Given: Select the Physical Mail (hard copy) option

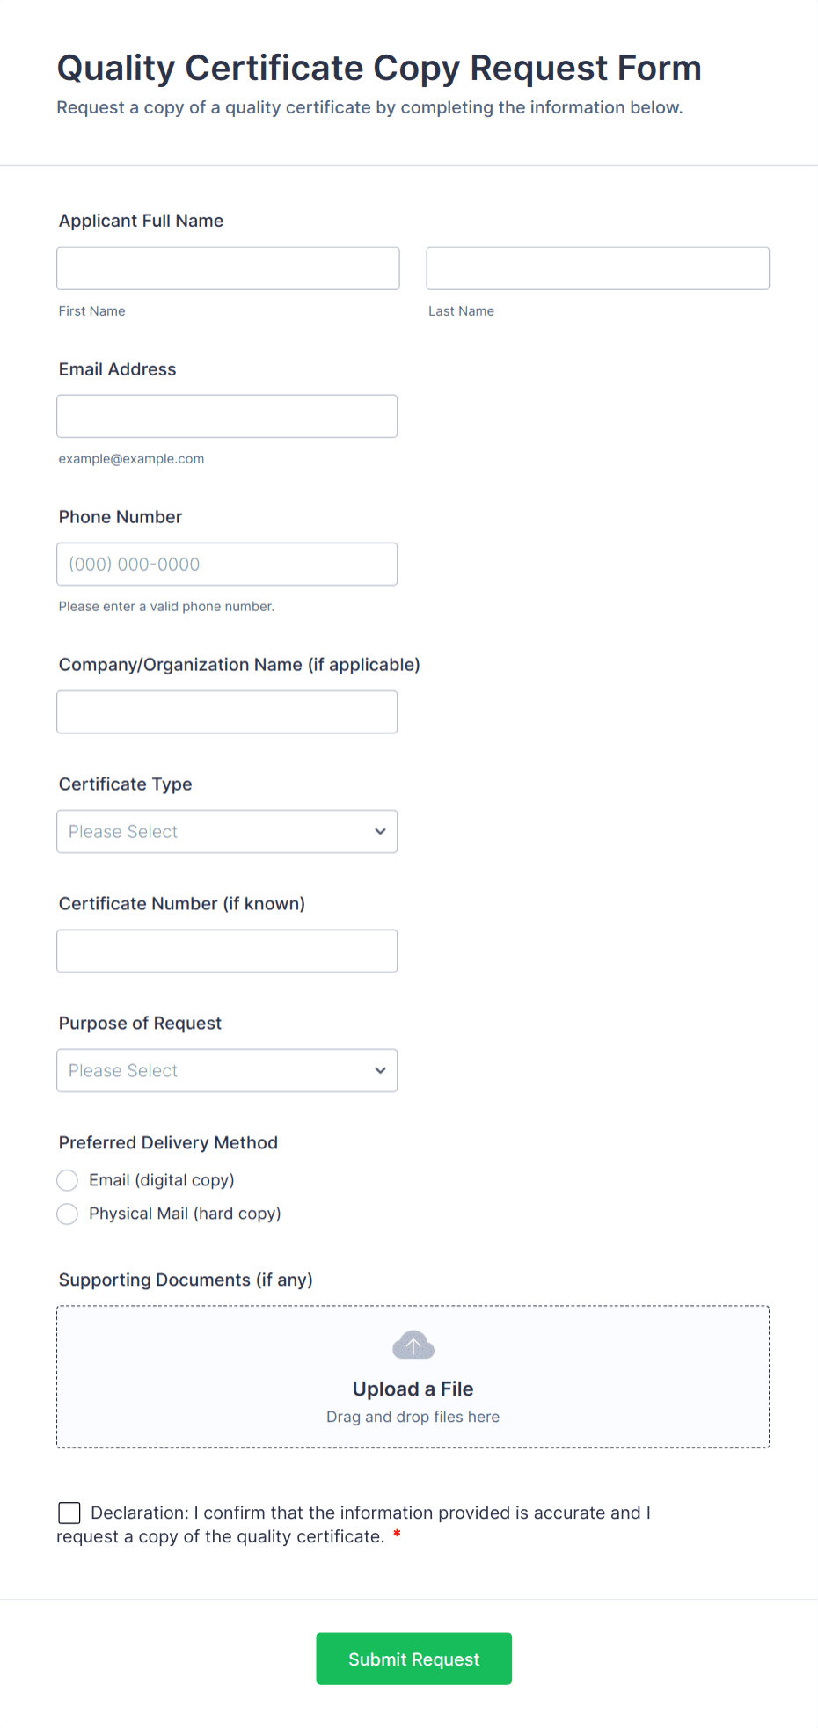Looking at the screenshot, I should point(67,1214).
